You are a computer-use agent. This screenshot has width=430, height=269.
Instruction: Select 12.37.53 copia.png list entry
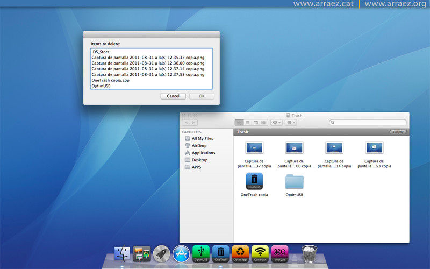[152, 74]
